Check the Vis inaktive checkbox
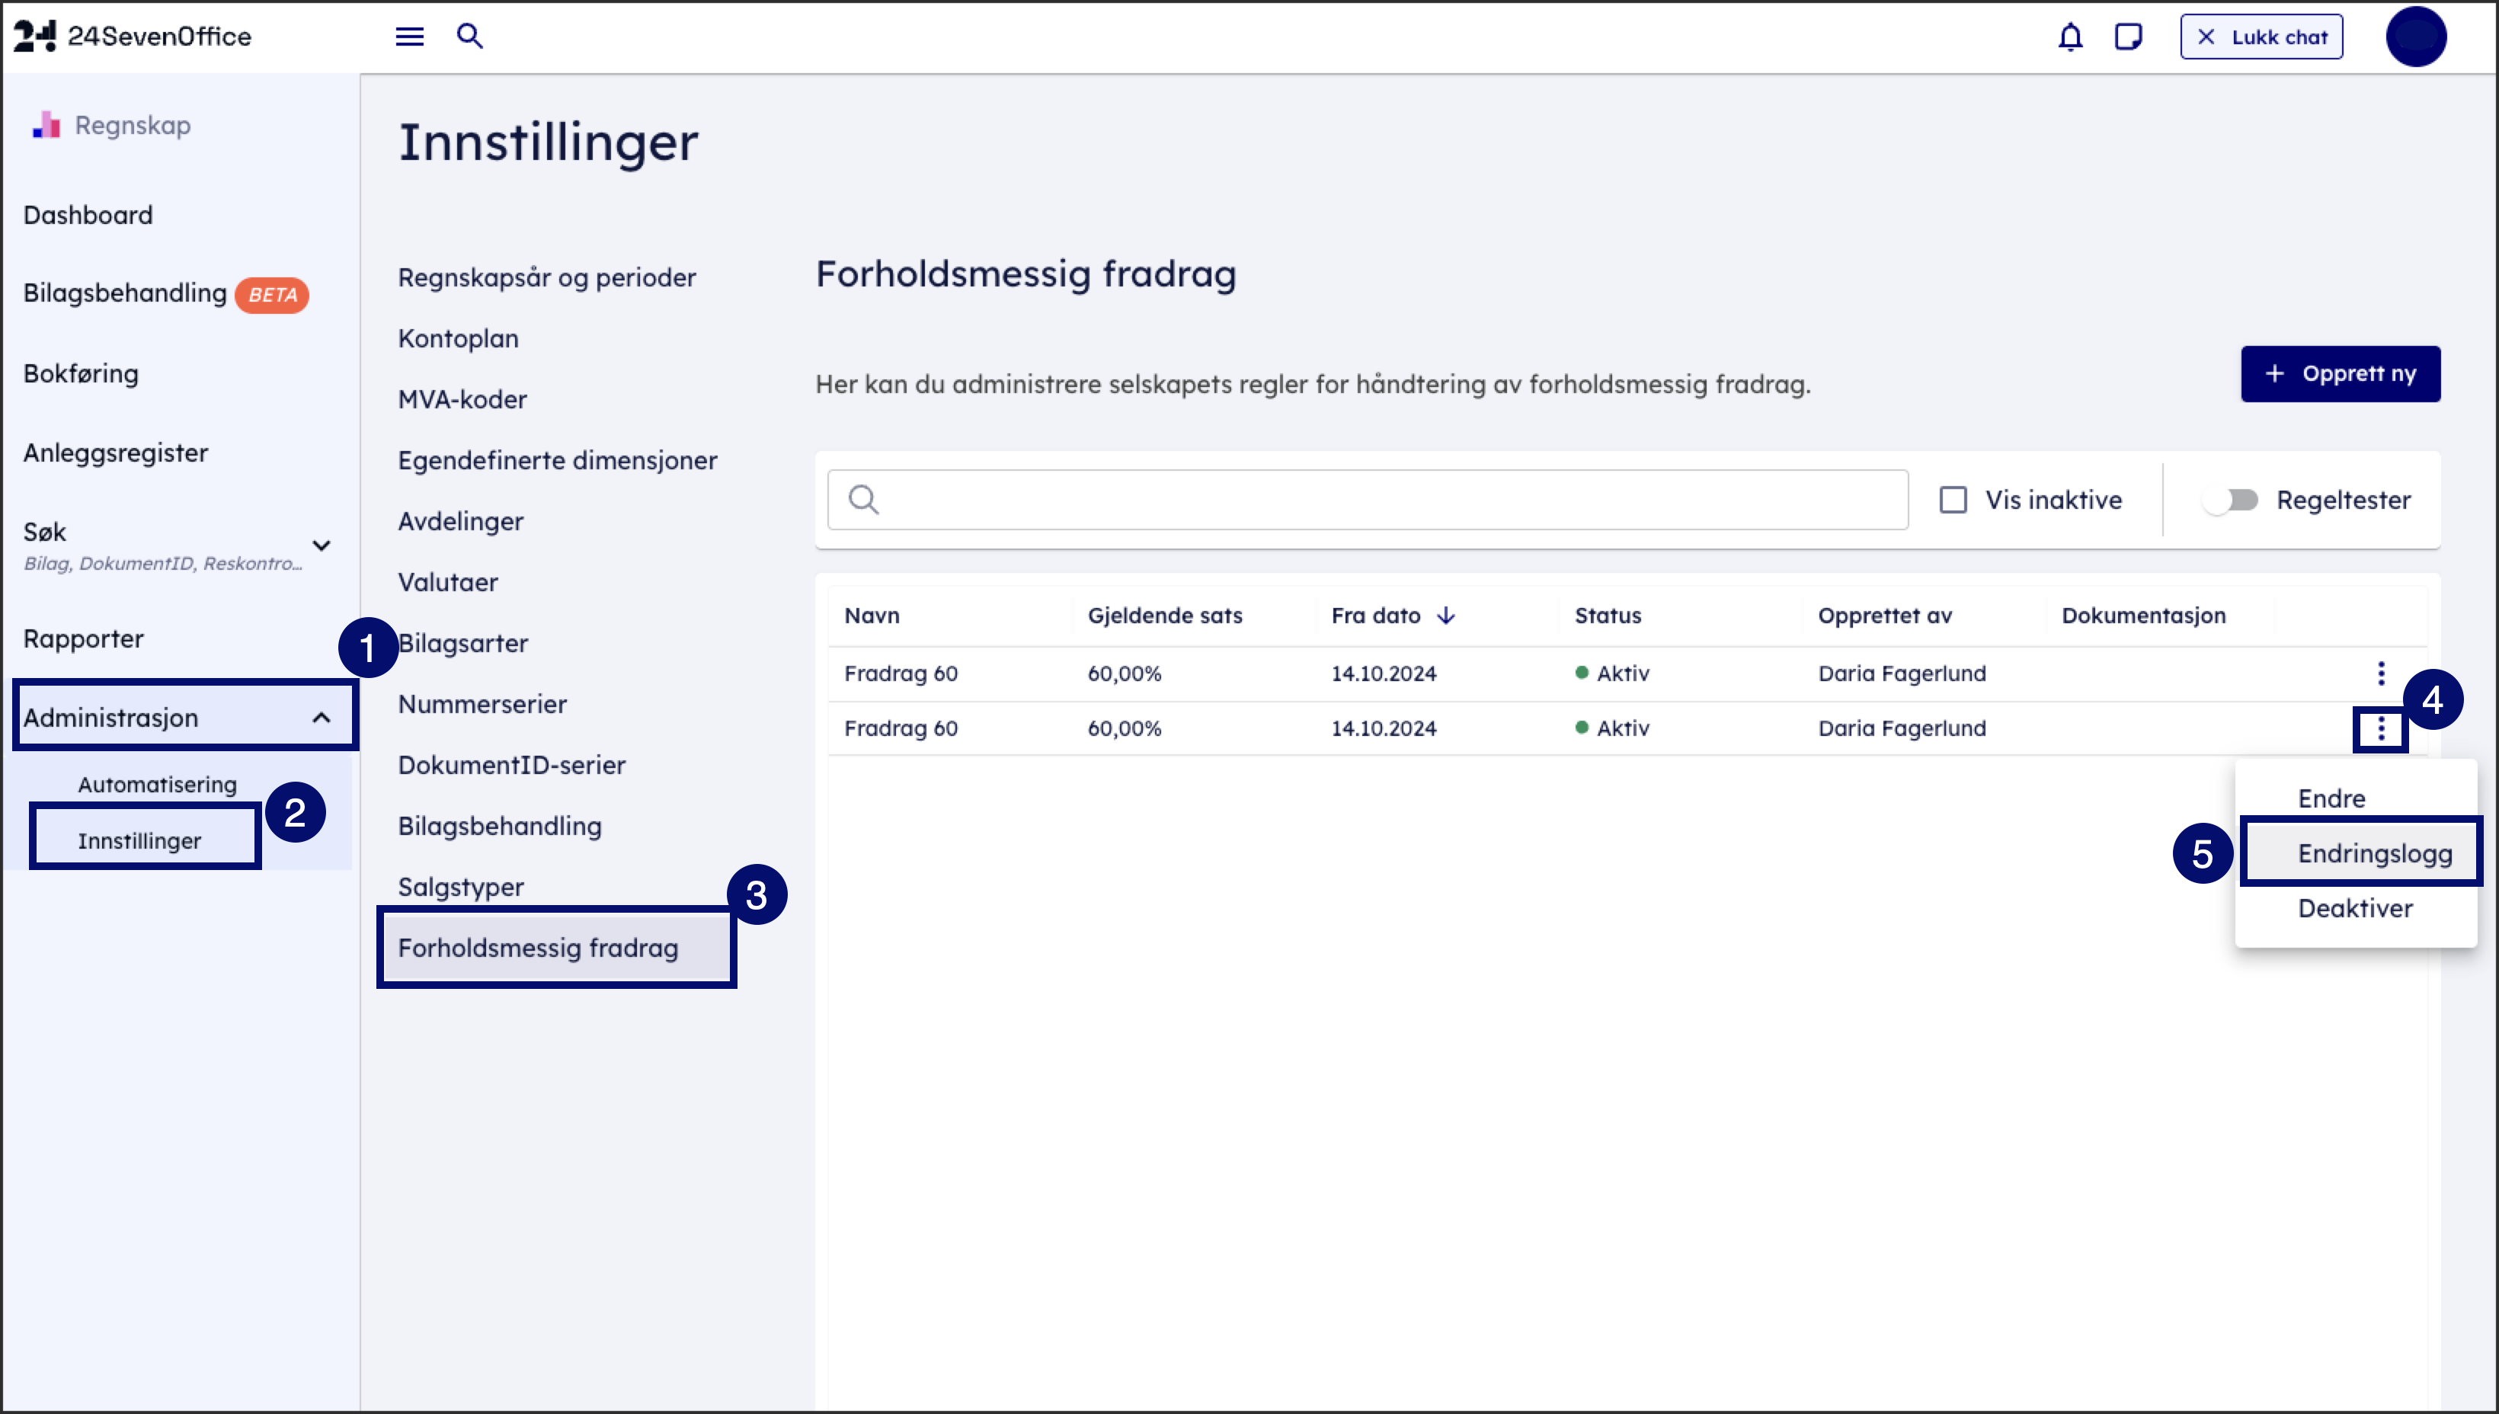The width and height of the screenshot is (2499, 1414). [1953, 500]
